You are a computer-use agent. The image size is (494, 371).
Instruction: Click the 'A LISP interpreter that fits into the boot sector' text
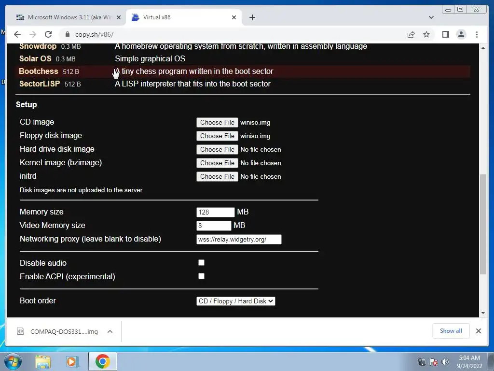[192, 84]
